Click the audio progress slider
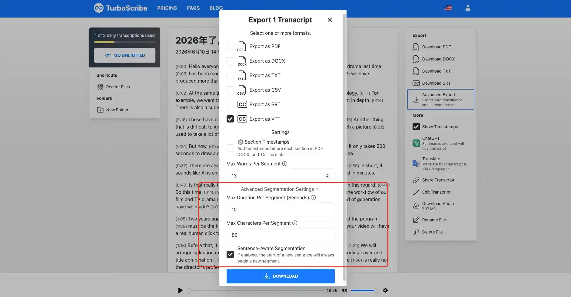 256,290
